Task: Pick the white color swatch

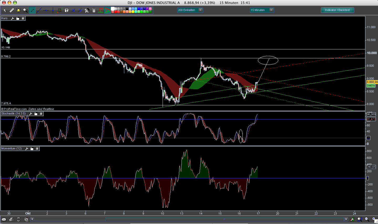Action: [113, 9]
